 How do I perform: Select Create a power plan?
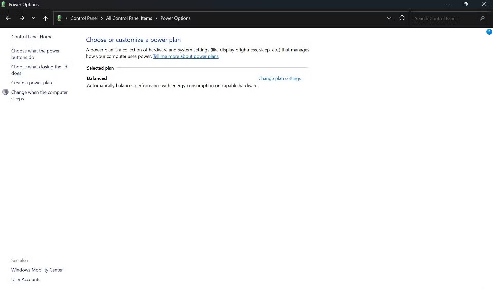pos(32,83)
